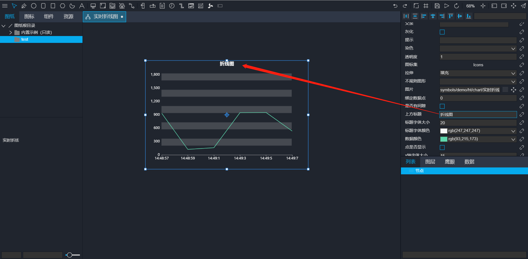
Task: Open the 拉伸 dropdown showing 填充
Action: pos(478,73)
